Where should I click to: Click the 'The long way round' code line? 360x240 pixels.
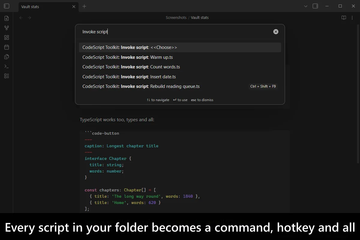click(145, 196)
